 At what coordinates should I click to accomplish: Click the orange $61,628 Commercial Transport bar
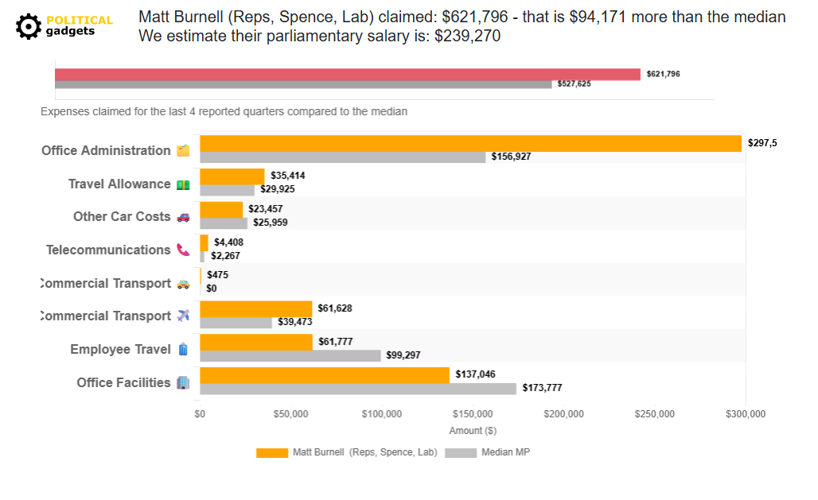click(x=255, y=309)
